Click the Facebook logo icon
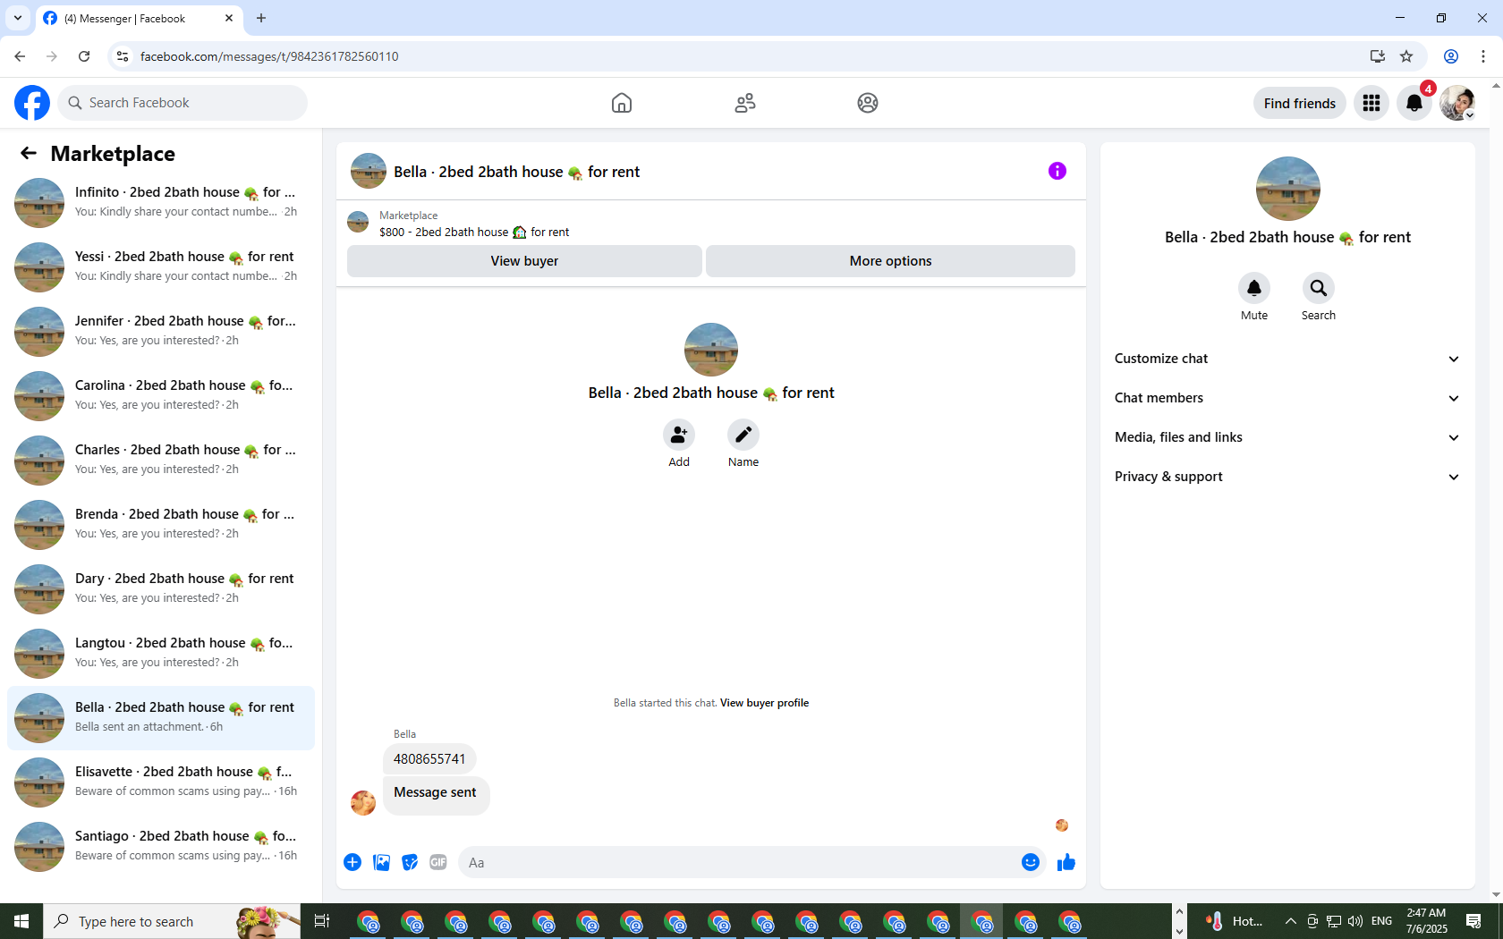1503x939 pixels. coord(32,103)
